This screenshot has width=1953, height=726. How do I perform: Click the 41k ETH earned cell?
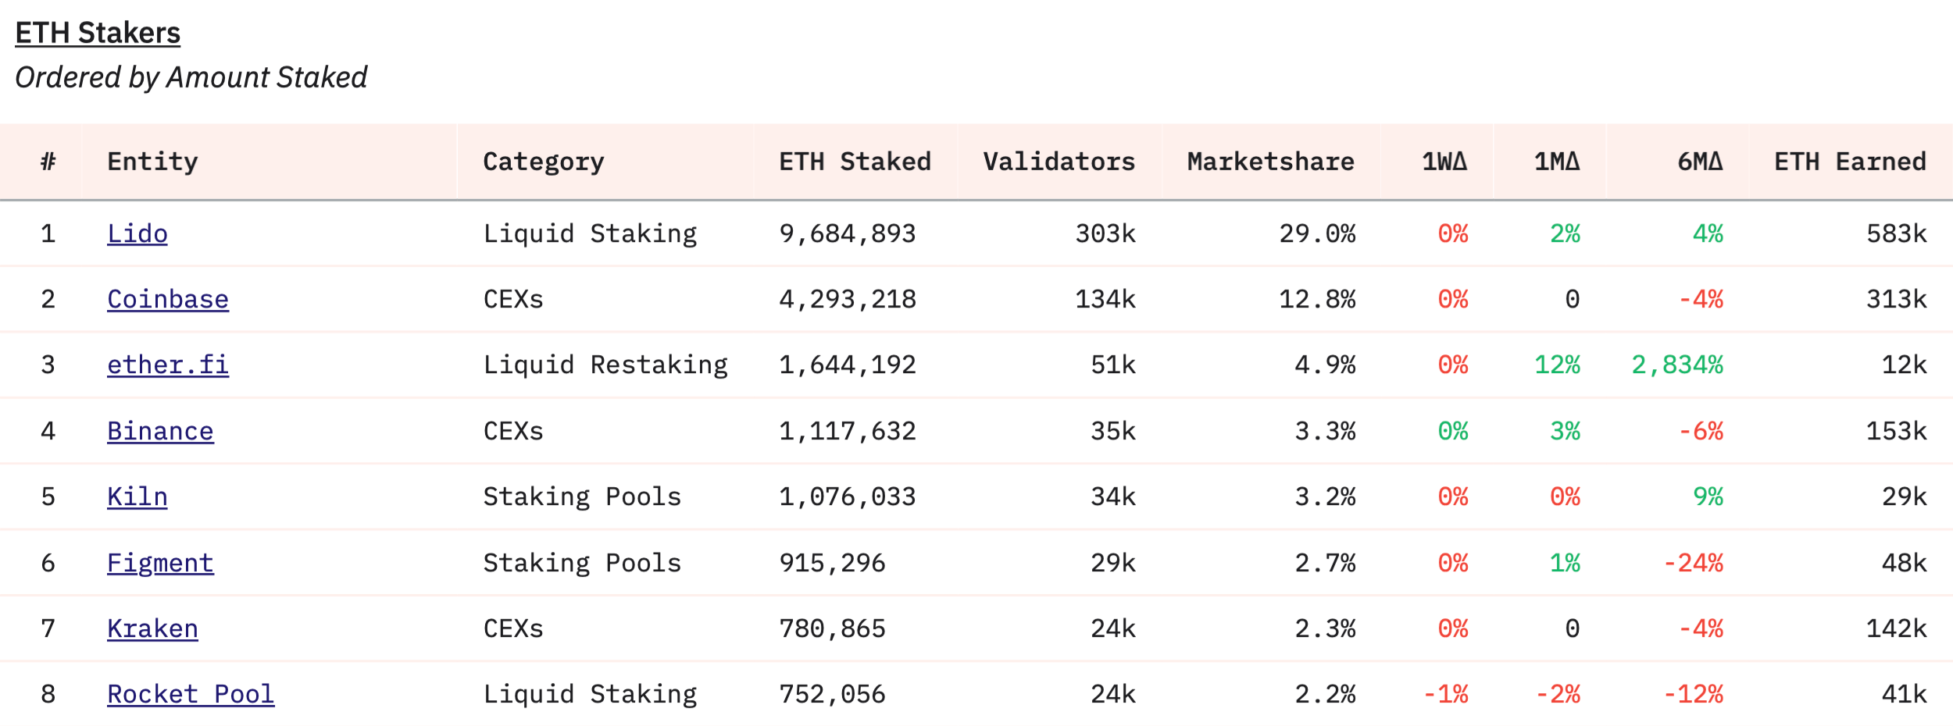pyautogui.click(x=1905, y=694)
